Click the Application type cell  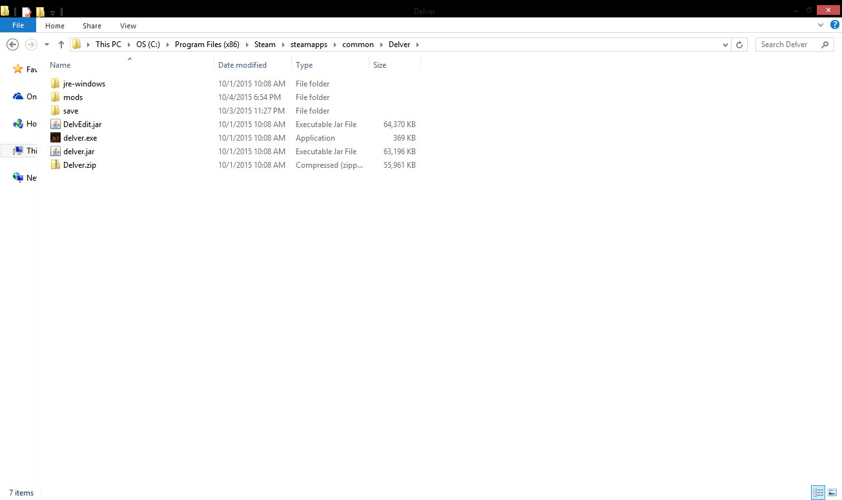pyautogui.click(x=315, y=138)
